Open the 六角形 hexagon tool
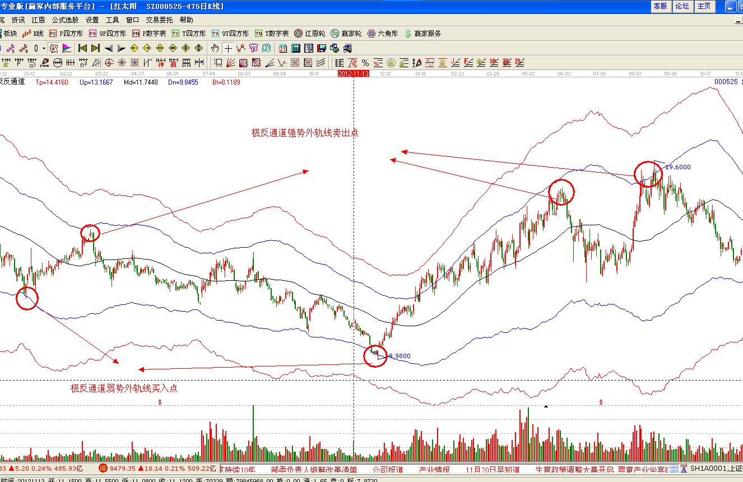 382,34
